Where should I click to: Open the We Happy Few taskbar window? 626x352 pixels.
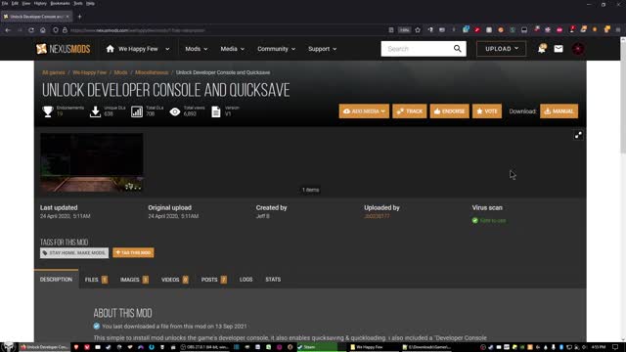[x=370, y=347]
